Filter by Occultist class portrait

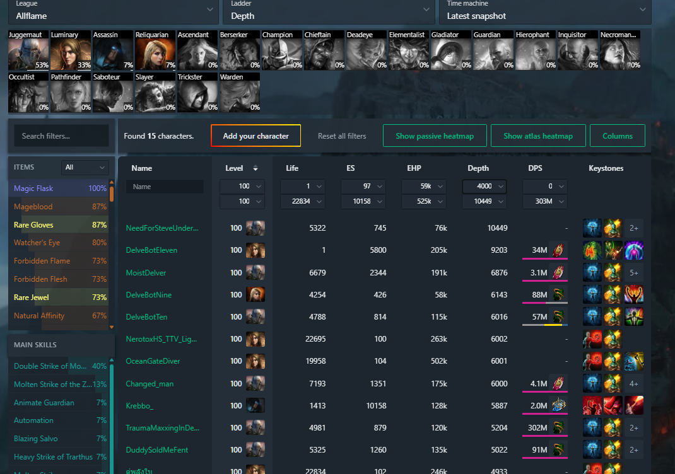pyautogui.click(x=28, y=92)
